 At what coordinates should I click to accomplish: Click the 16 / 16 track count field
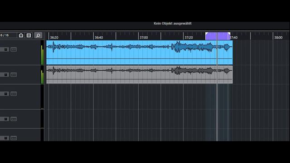coord(8,35)
